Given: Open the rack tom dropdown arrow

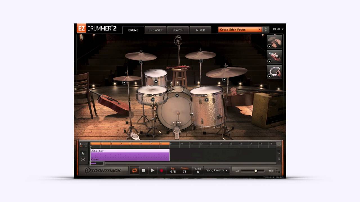Looking at the screenshot, I should pyautogui.click(x=156, y=82).
